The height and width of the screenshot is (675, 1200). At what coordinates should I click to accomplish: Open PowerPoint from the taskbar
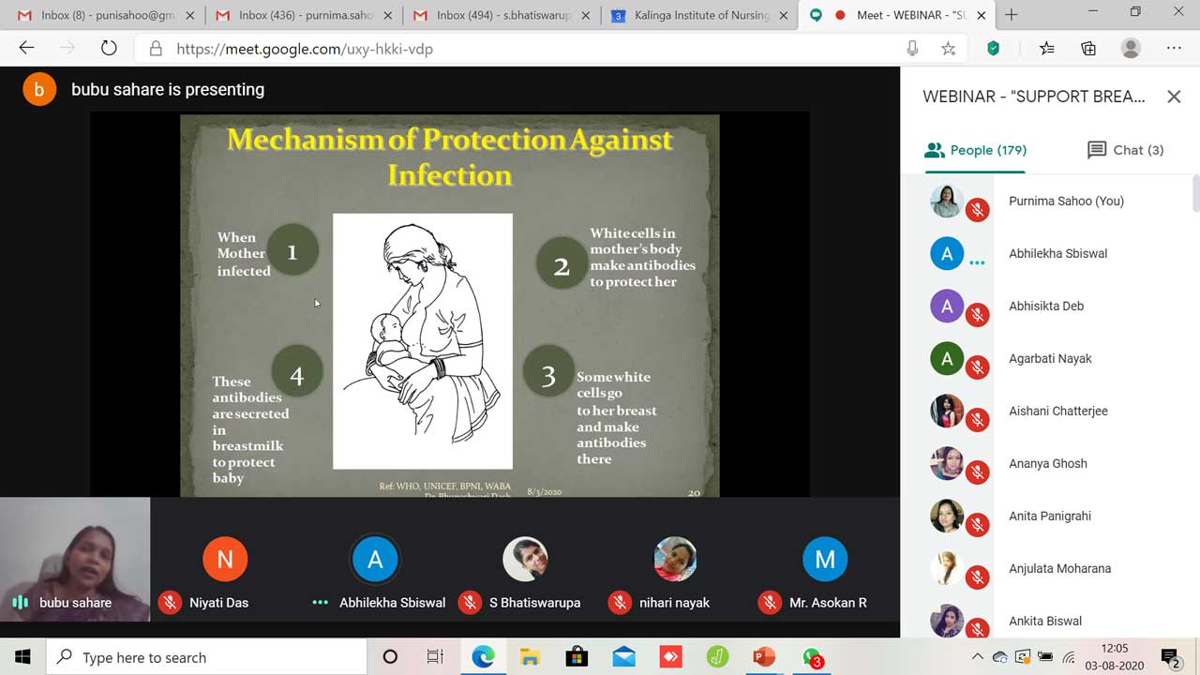click(x=764, y=657)
